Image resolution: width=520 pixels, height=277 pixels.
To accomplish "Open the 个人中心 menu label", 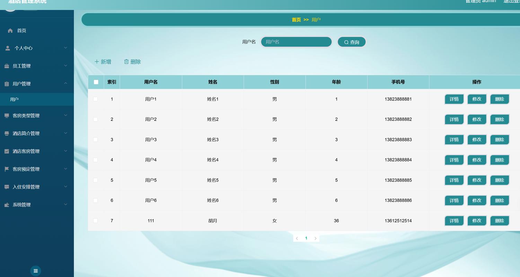I will (24, 48).
